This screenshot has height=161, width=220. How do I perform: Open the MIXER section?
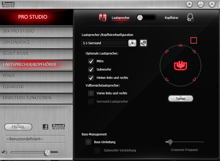pos(36,76)
